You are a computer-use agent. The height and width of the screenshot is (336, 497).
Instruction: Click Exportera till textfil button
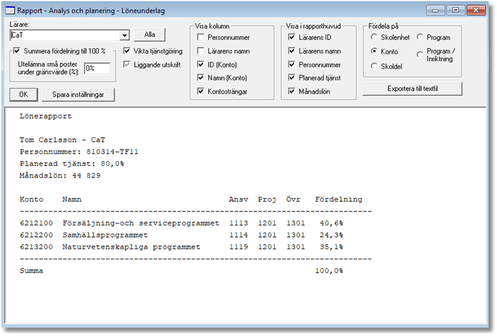point(412,88)
